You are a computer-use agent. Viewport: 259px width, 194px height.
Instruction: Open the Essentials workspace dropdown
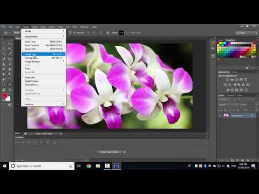point(246,33)
